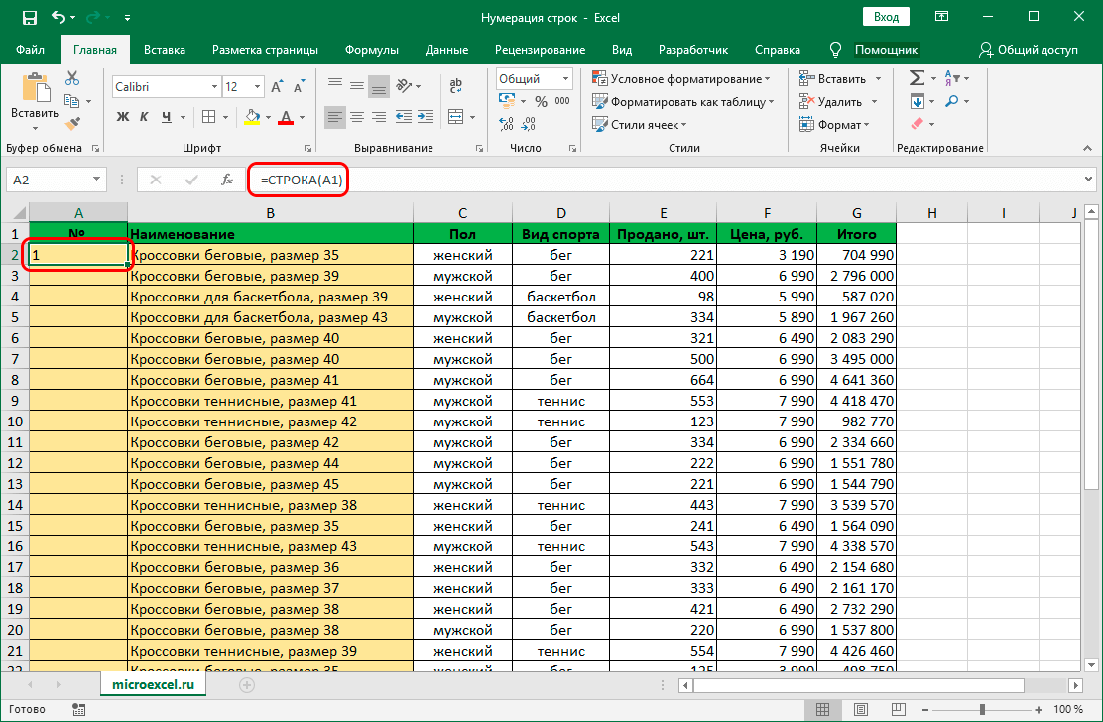The height and width of the screenshot is (722, 1103).
Task: Toggle Bold (Ж) formatting
Action: (123, 117)
